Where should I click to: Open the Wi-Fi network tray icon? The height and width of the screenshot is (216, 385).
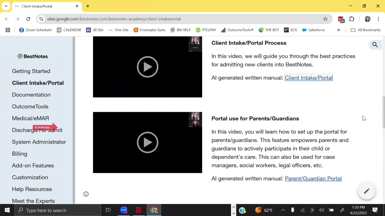coord(303,210)
